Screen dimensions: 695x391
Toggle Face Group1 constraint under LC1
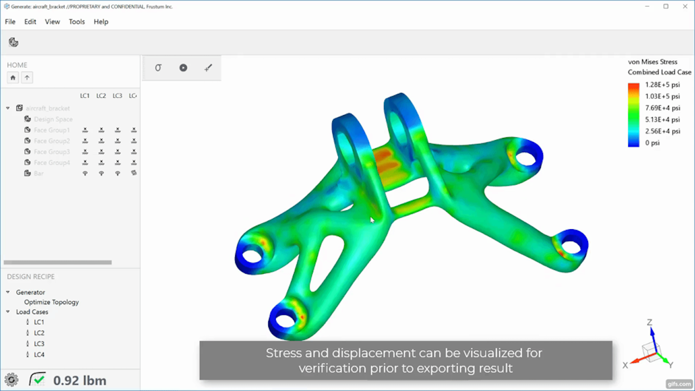85,130
